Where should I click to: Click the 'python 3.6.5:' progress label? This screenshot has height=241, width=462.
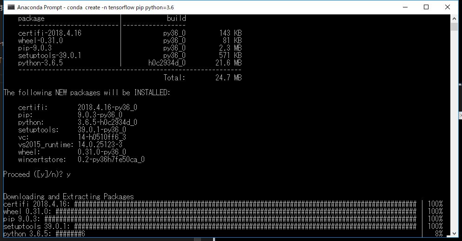(27, 234)
